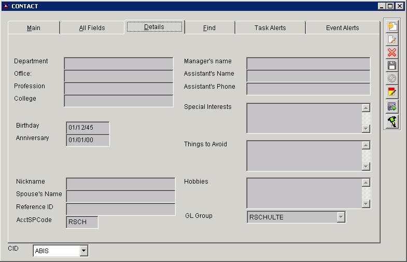Screen dimensions: 407x262
Task: Click the Birthday date field
Action: pos(88,128)
